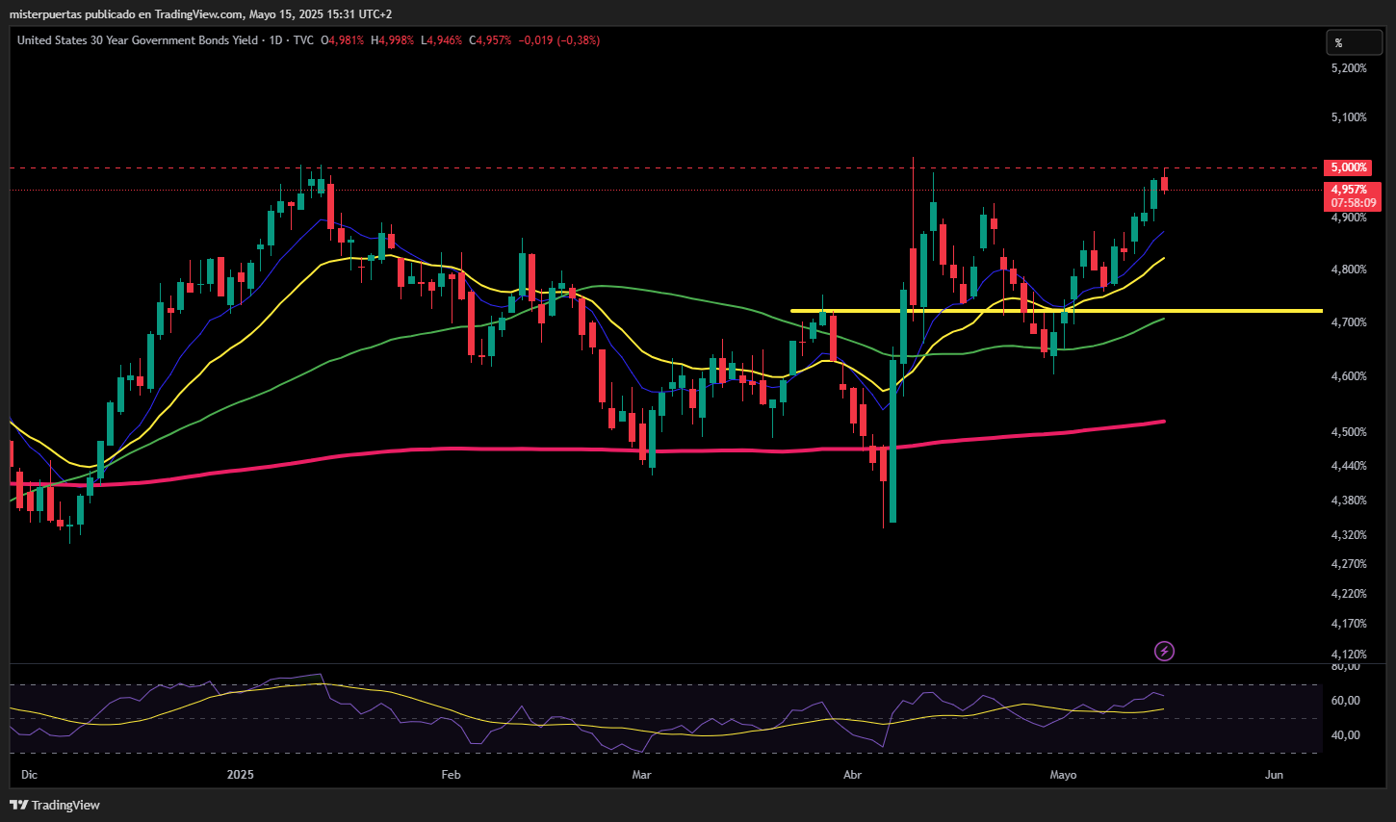Click the 1D interval label in the title
Viewport: 1396px width, 822px height.
[276, 40]
